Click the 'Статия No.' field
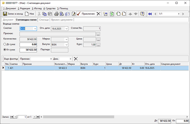 (x=92, y=29)
